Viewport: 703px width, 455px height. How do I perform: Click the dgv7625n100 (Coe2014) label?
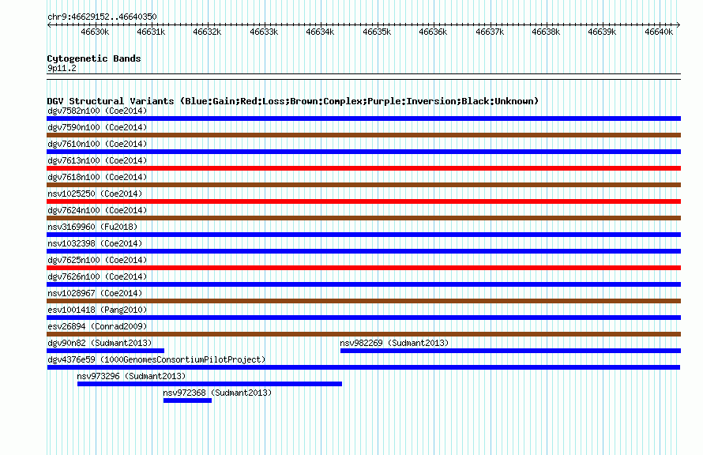(x=97, y=260)
